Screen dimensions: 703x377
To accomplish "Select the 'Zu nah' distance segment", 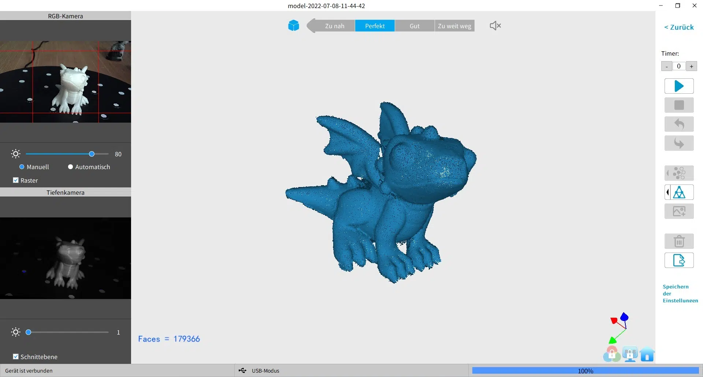I will coord(335,26).
